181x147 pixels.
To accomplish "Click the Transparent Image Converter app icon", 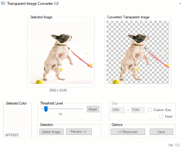I will (x=3, y=3).
